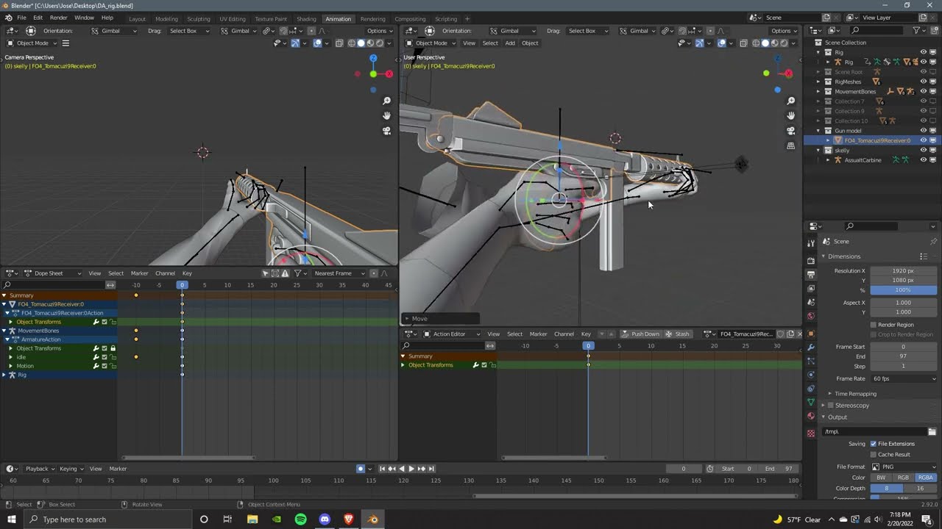Open the Dope Sheet Channel menu
Image resolution: width=942 pixels, height=529 pixels.
(x=166, y=273)
